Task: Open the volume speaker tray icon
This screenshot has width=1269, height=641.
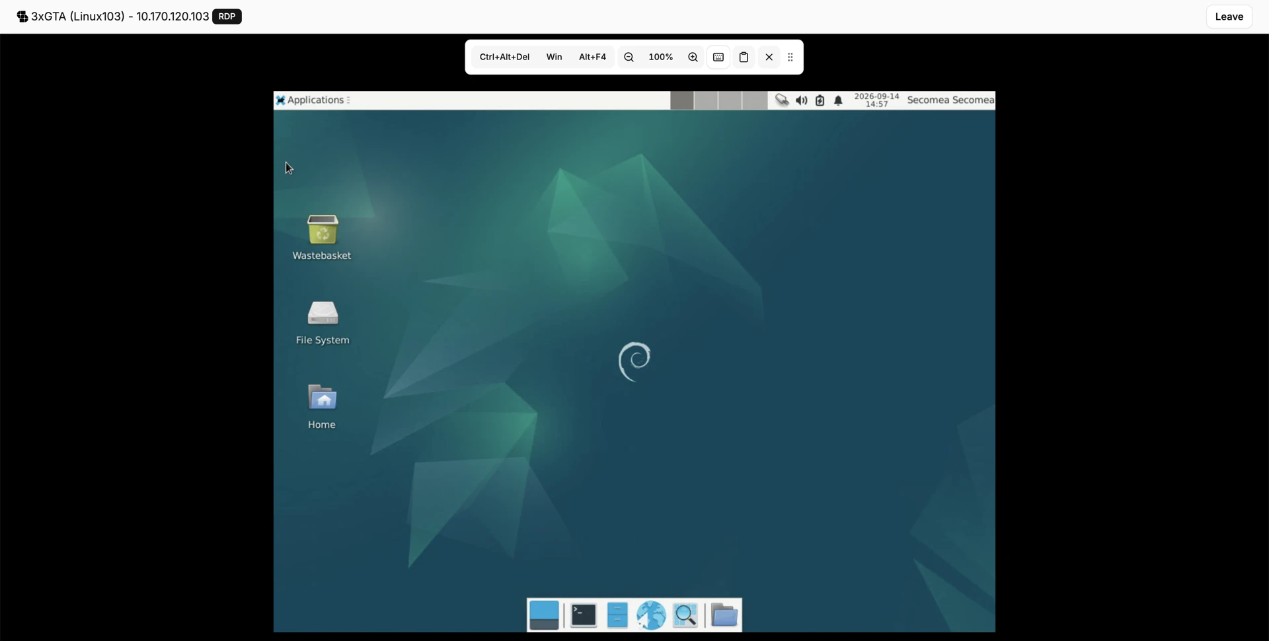Action: click(801, 100)
